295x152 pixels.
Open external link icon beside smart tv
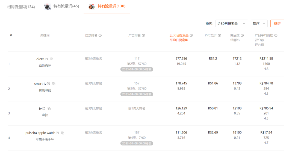[x=48, y=84]
